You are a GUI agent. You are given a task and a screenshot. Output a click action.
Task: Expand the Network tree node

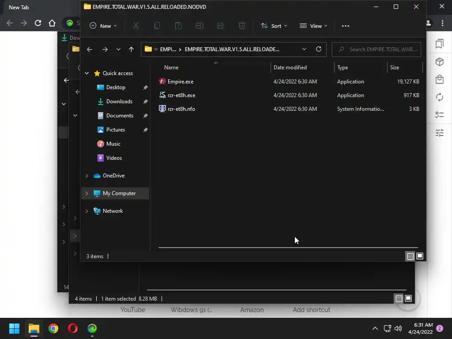click(87, 211)
